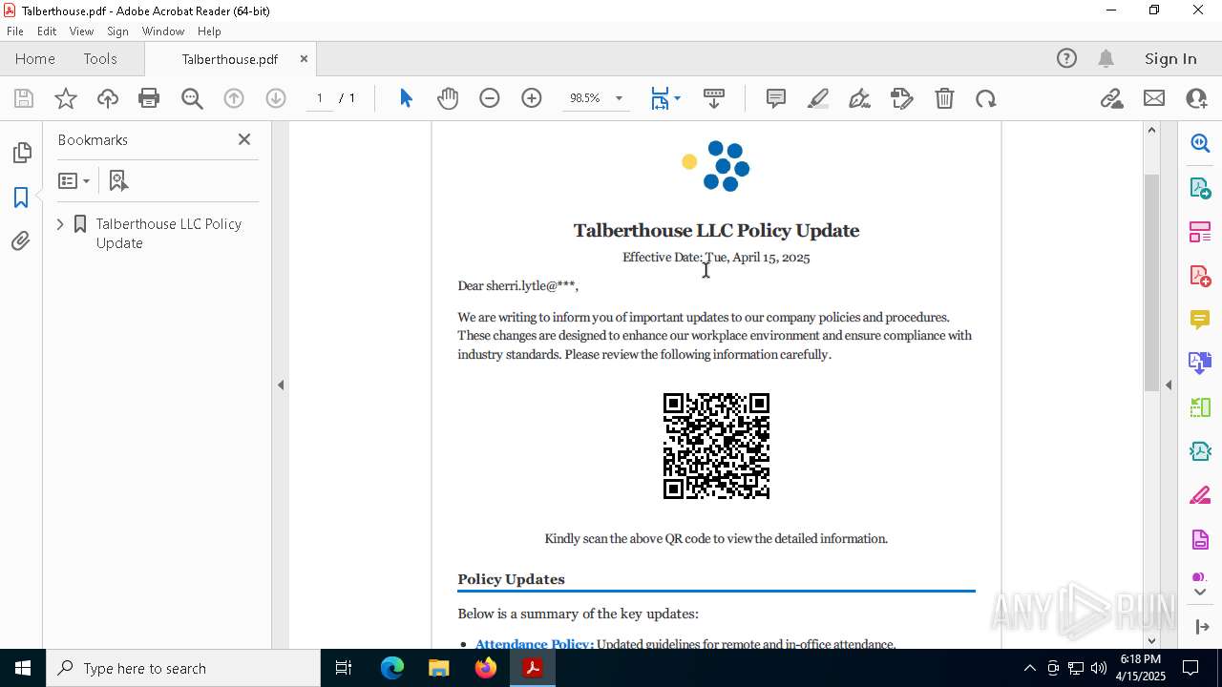Launch Microsoft Edge from taskbar

point(392,668)
